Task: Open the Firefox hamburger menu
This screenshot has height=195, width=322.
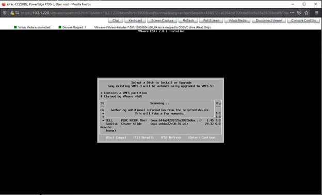Action: [317, 13]
